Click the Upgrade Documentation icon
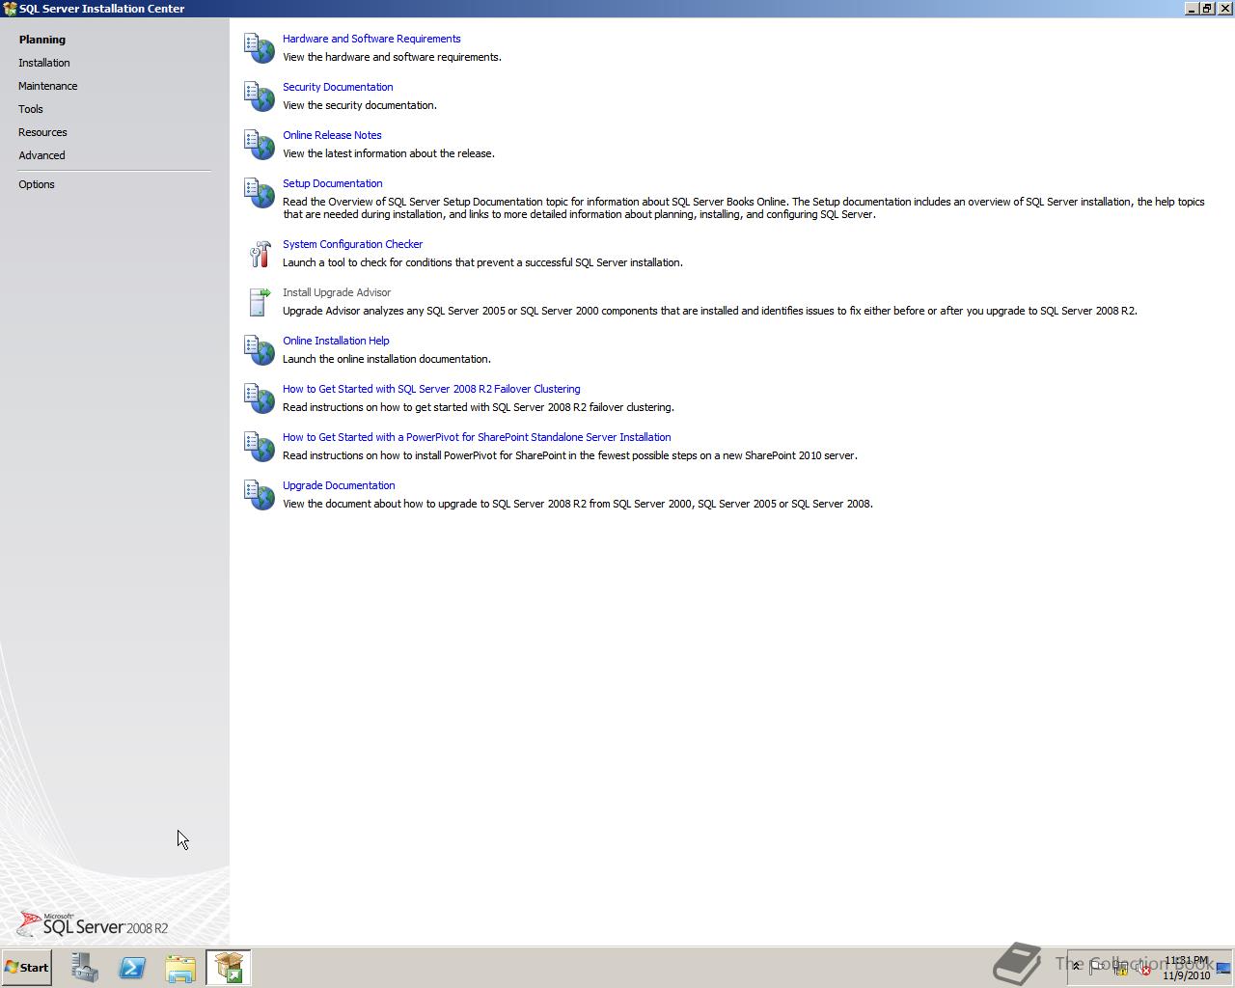The image size is (1235, 988). coord(260,495)
